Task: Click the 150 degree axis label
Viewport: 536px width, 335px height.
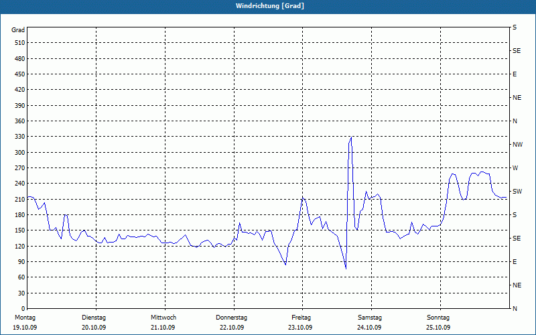Action: click(19, 230)
